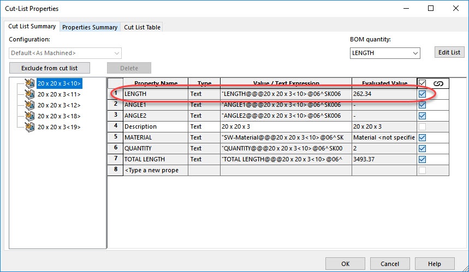Click weldment icon of 20 x 20 x 3<10>
This screenshot has height=272, width=469.
tap(29, 83)
